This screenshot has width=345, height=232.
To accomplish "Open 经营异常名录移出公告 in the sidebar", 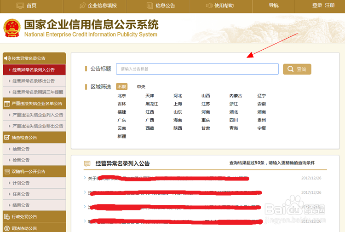I will (34, 81).
